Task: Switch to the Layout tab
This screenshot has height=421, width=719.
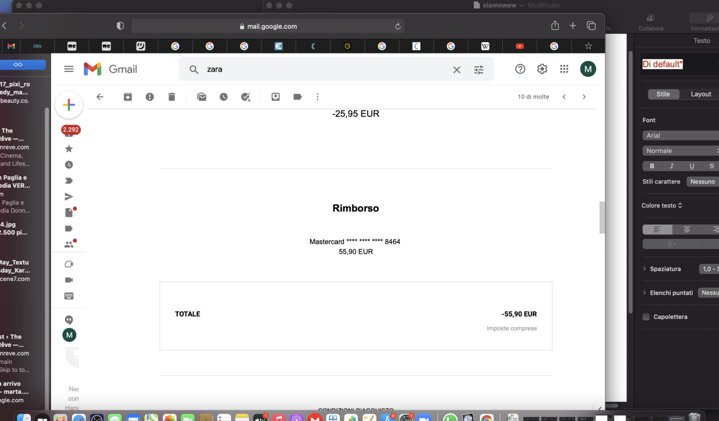Action: (x=701, y=94)
